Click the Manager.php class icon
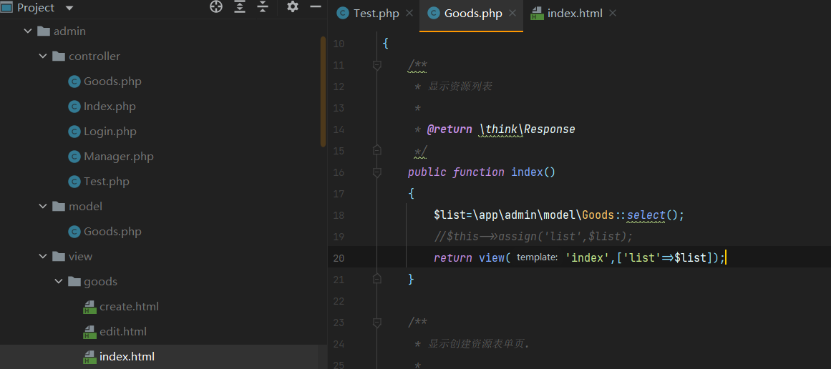 (x=74, y=157)
